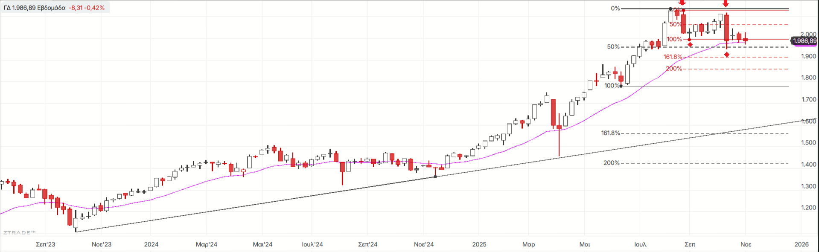Select the red diamond on the red 161.8% line

point(727,55)
